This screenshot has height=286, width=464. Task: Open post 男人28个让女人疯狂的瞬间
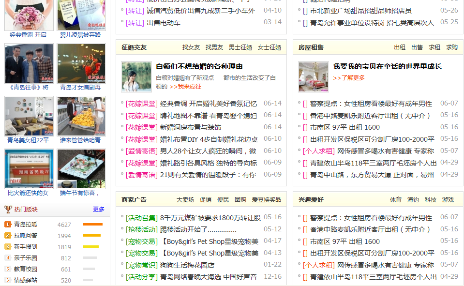pyautogui.click(x=208, y=151)
